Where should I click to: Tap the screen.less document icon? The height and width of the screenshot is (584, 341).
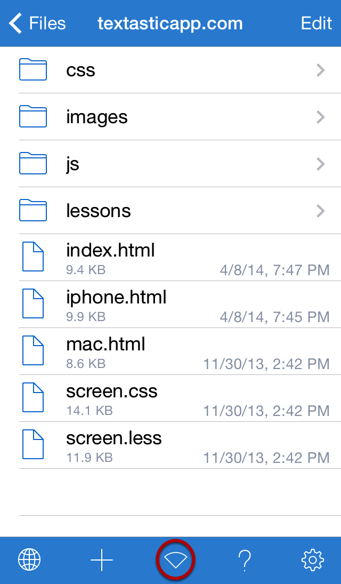[33, 444]
